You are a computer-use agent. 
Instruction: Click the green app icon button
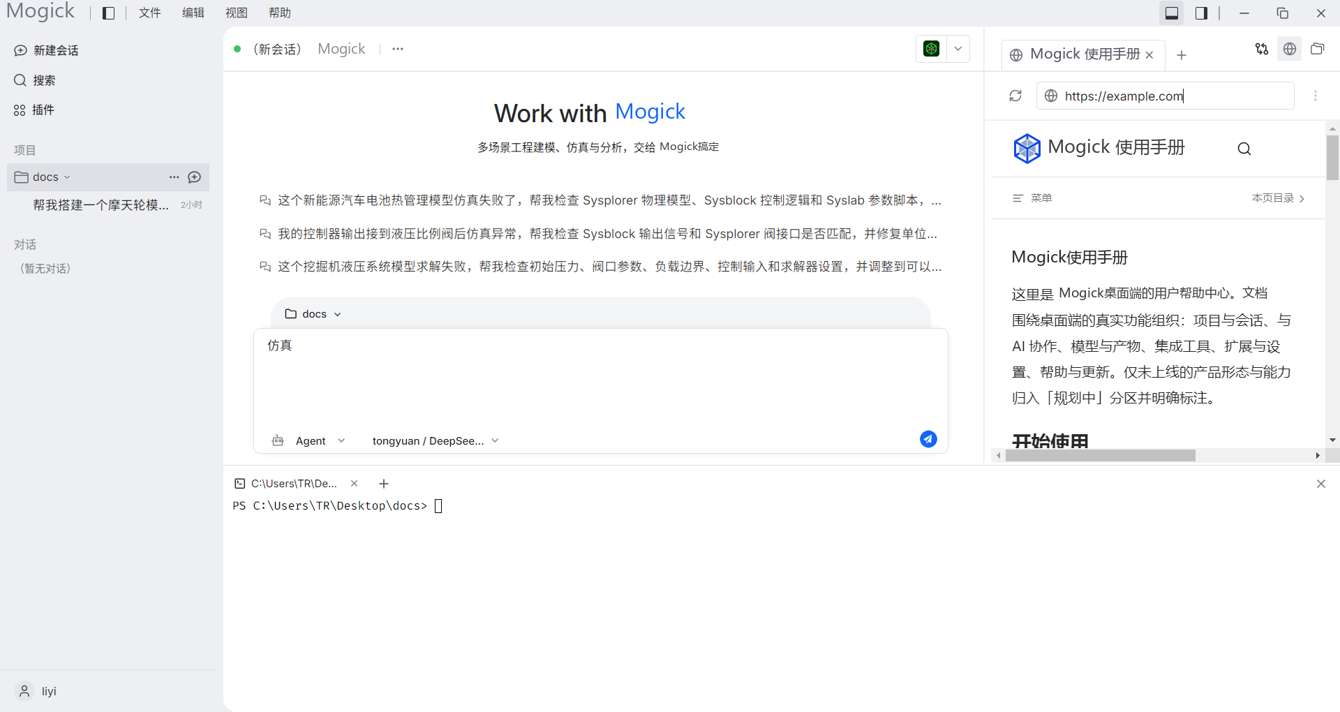click(932, 49)
